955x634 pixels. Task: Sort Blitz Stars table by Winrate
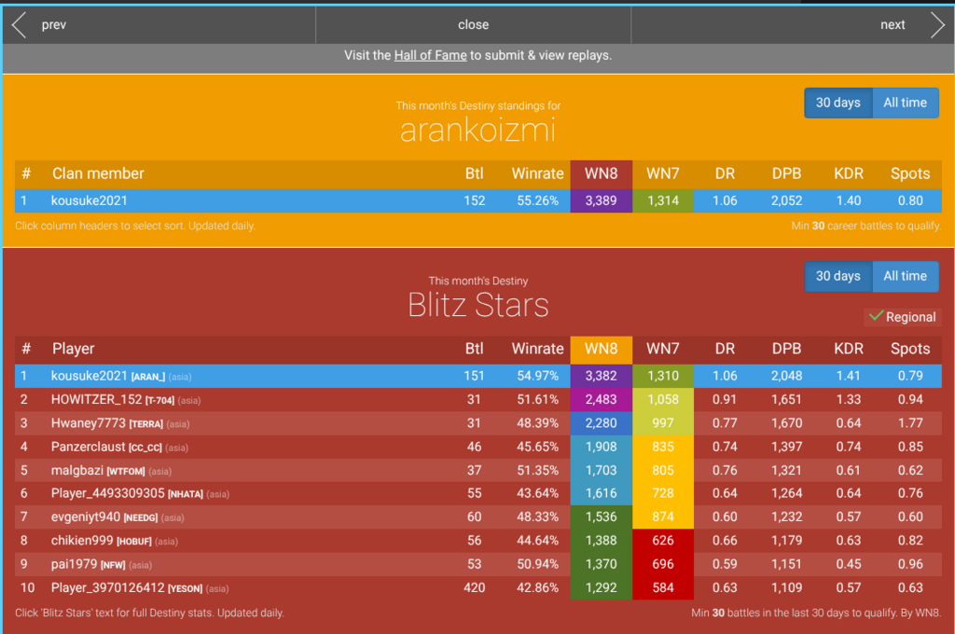[537, 349]
